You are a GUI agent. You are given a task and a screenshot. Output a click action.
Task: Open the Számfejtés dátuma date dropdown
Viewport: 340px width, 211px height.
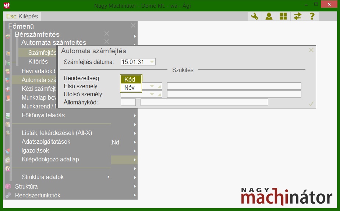(152, 62)
